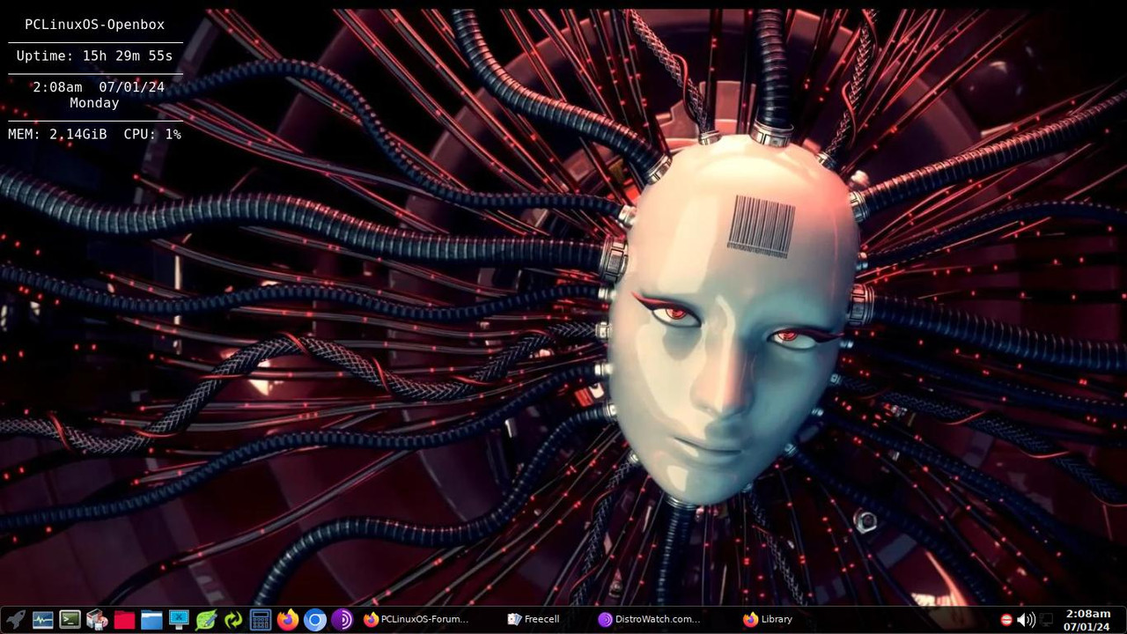This screenshot has height=634, width=1127.
Task: Click the Uptime readout in conky
Action: point(95,55)
